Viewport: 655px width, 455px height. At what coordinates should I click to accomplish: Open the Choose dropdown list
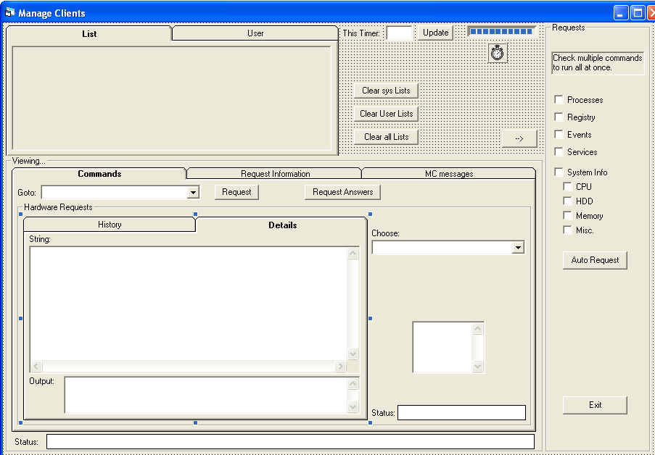point(518,248)
